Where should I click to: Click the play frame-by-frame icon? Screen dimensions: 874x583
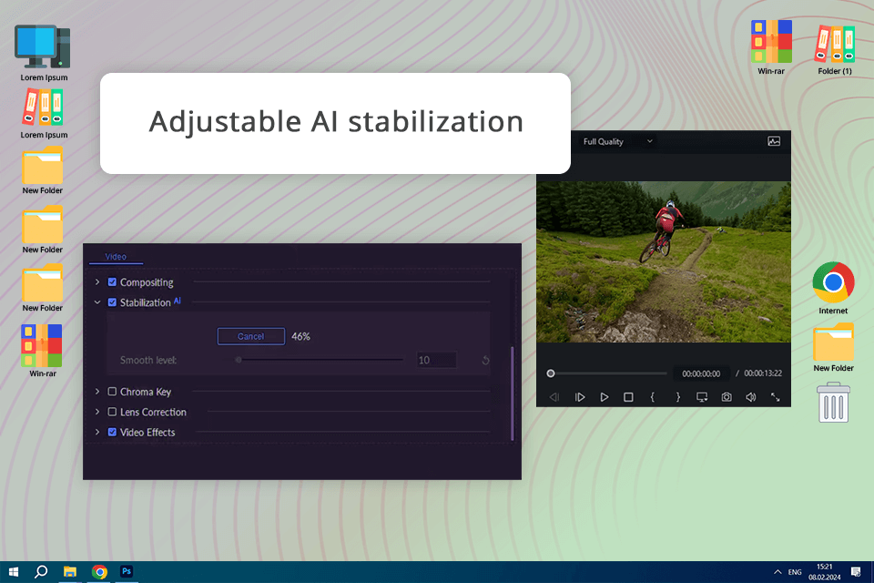[x=580, y=397]
